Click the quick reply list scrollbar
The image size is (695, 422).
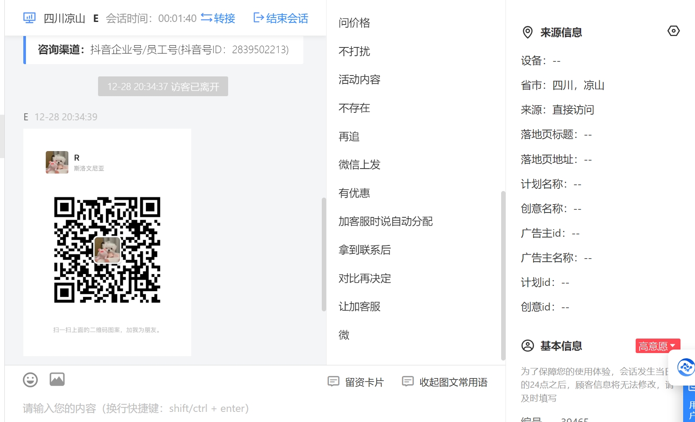pos(503,276)
